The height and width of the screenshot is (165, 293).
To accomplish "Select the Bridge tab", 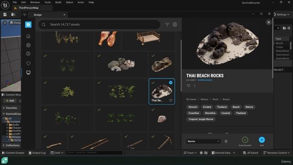I will pyautogui.click(x=38, y=15).
